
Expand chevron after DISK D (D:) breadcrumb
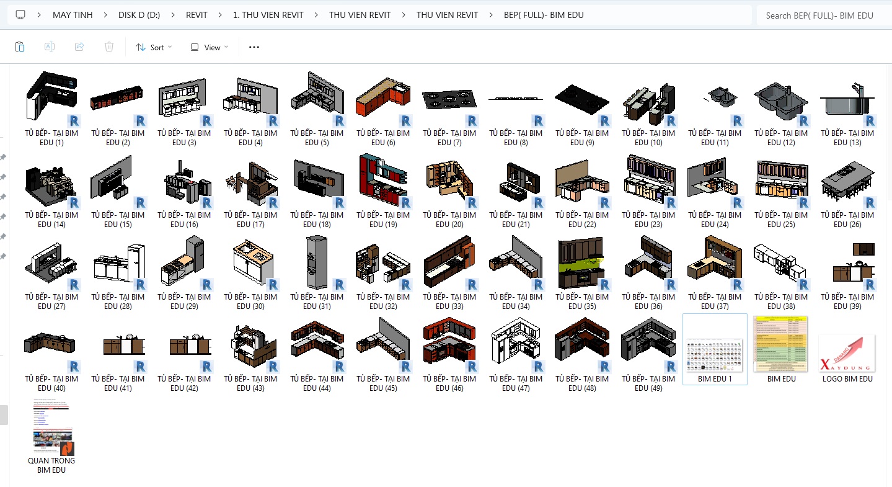point(173,15)
